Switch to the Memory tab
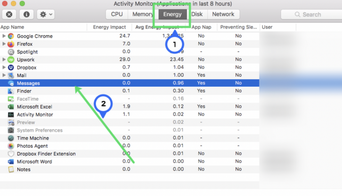 coord(143,14)
